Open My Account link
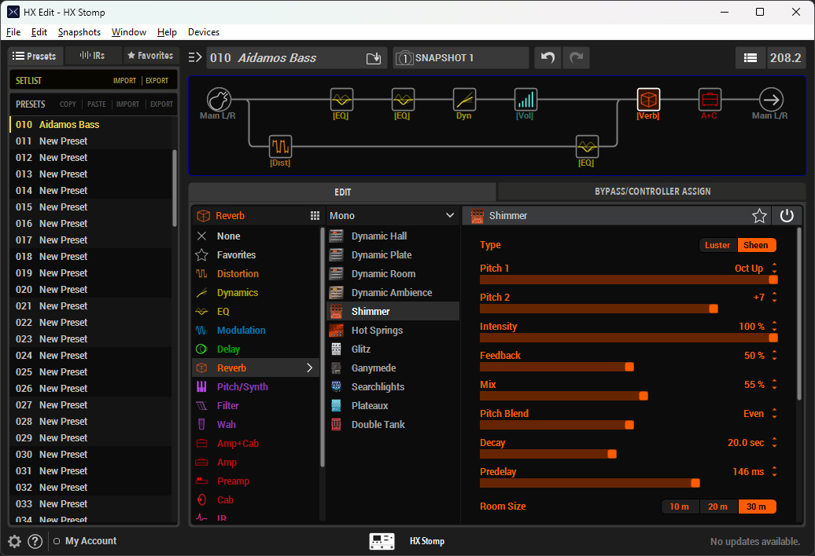This screenshot has height=556, width=815. pyautogui.click(x=91, y=541)
